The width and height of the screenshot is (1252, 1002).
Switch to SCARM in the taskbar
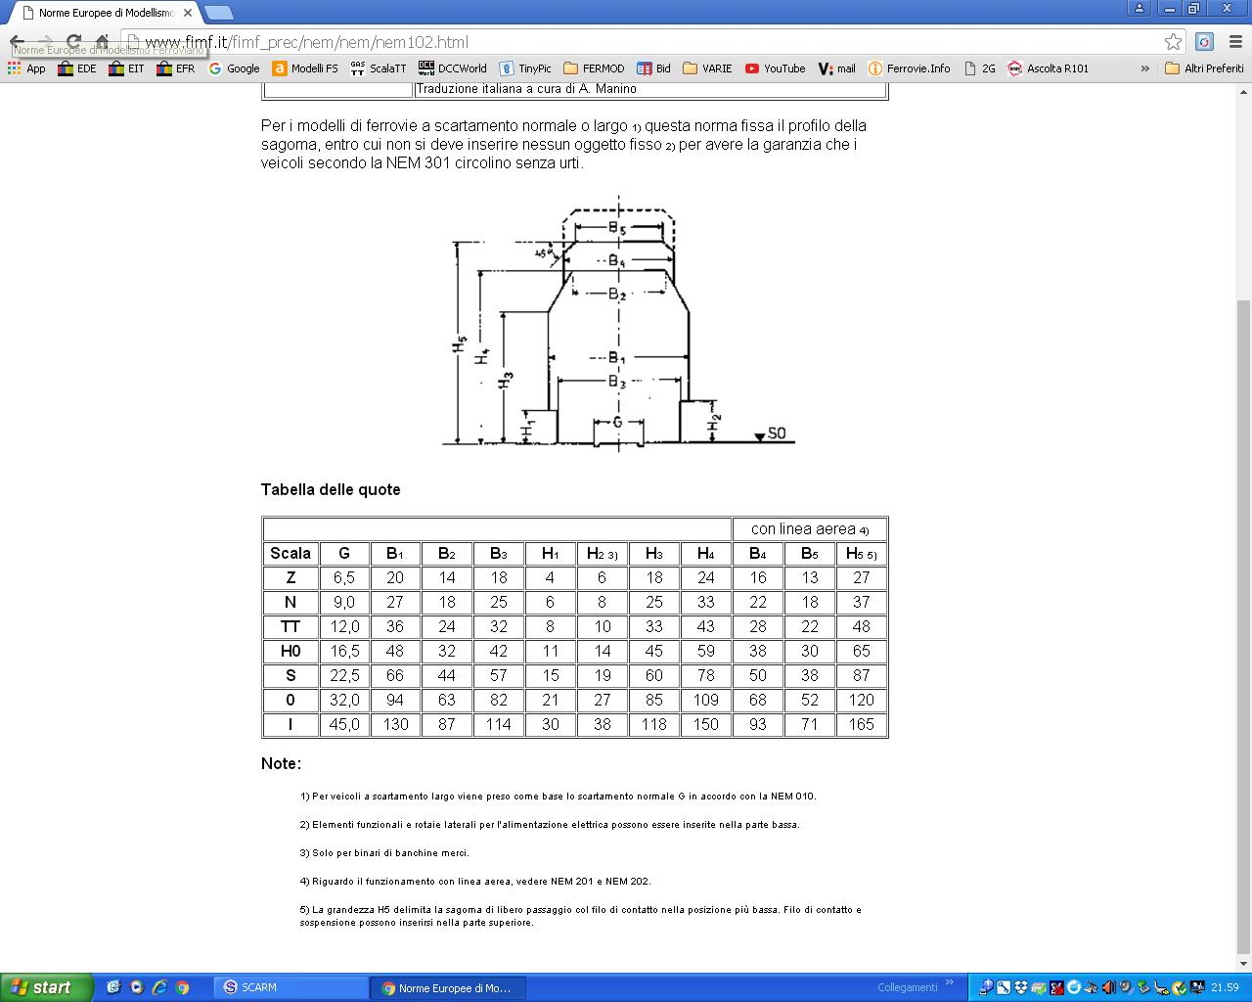click(x=290, y=987)
